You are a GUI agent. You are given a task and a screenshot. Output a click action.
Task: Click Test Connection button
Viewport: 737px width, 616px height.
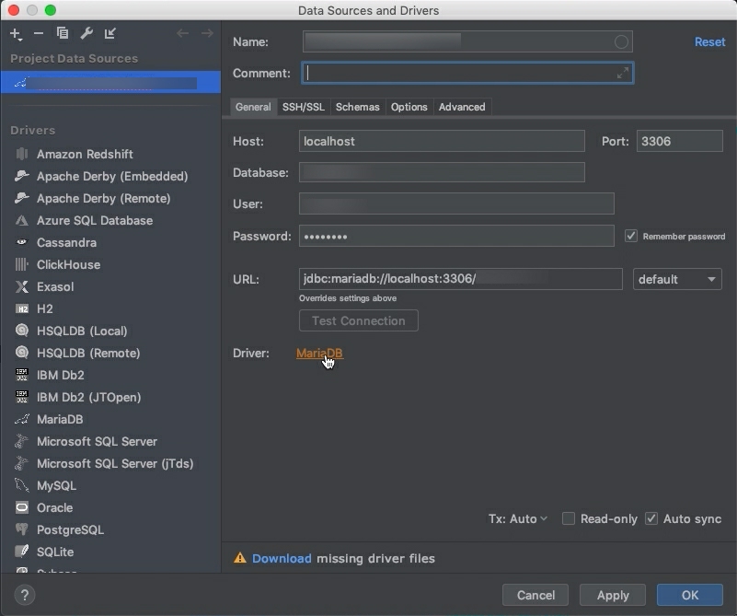tap(359, 320)
